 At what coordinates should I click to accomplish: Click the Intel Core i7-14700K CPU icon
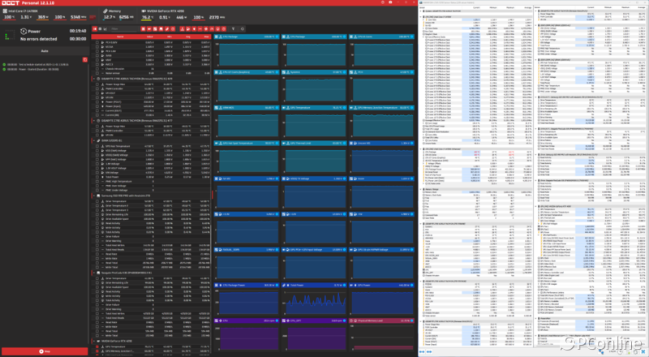tap(5, 11)
